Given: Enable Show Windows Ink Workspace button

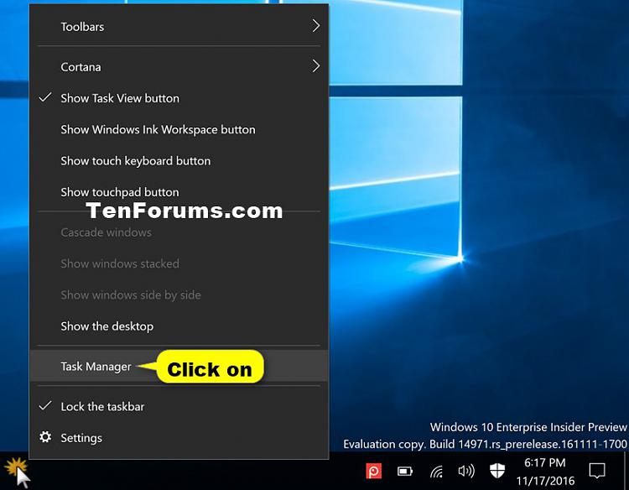Looking at the screenshot, I should point(179,129).
